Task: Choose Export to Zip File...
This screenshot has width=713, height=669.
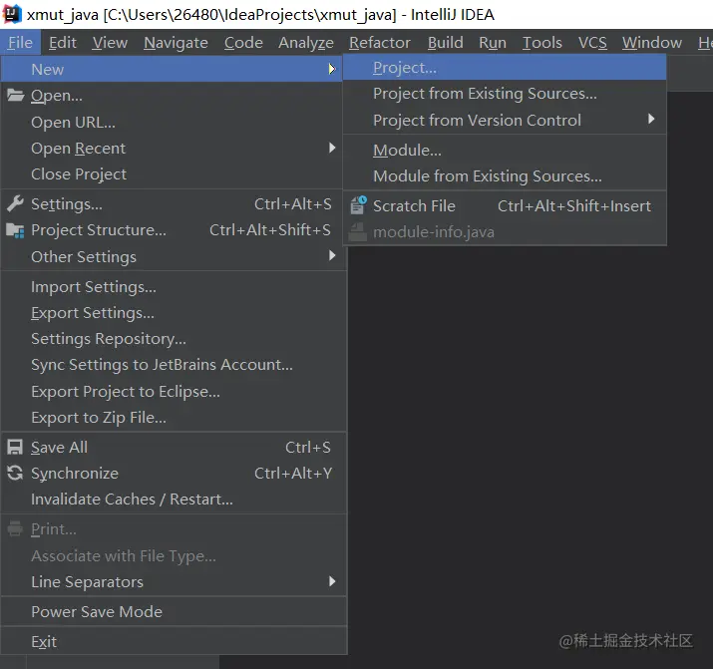Action: click(174, 417)
